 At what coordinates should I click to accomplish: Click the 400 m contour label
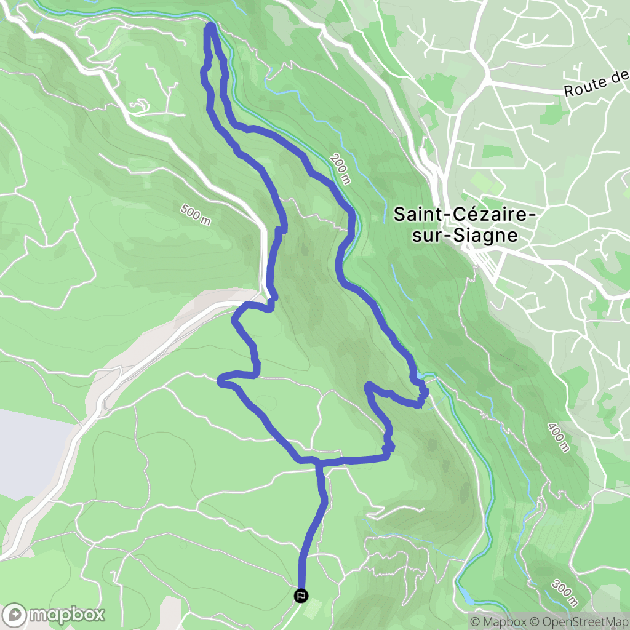(x=559, y=437)
